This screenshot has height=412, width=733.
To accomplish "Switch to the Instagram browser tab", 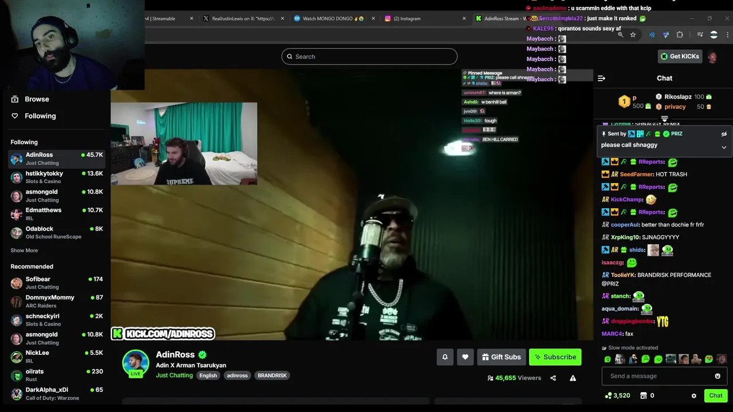I will point(424,18).
